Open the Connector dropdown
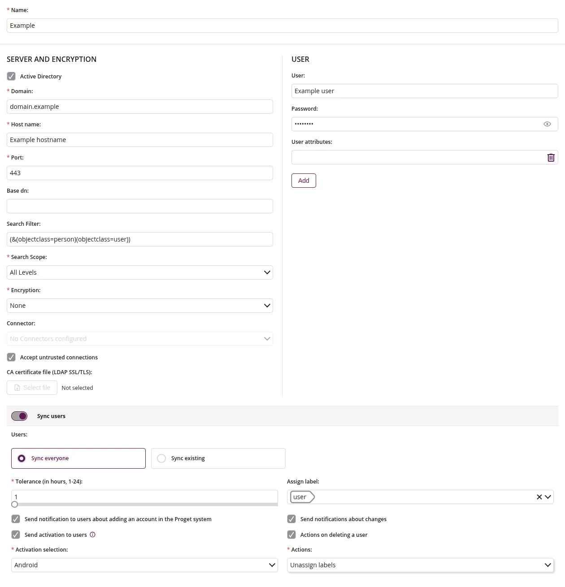565x587 pixels. [140, 339]
